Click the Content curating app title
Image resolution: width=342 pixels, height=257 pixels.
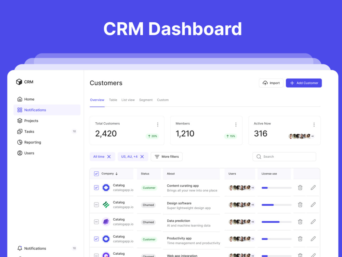click(183, 186)
